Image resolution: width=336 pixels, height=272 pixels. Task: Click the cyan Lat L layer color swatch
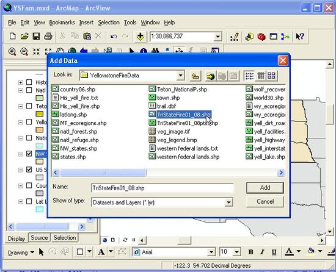(40, 209)
